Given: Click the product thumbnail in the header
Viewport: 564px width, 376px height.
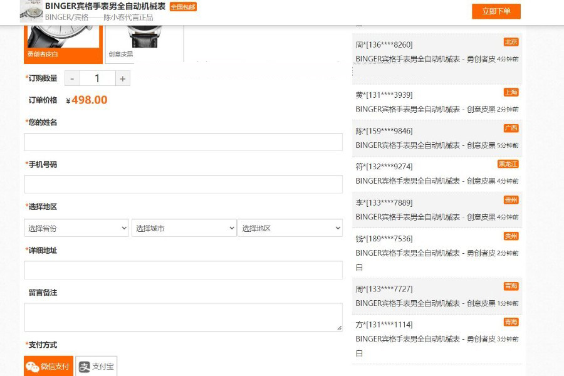Looking at the screenshot, I should (x=31, y=11).
